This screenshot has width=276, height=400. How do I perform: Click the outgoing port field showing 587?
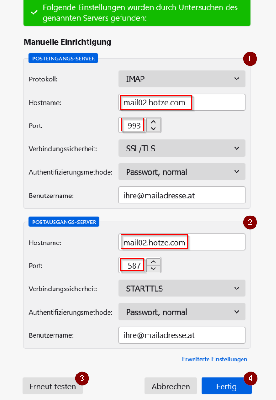click(x=132, y=265)
